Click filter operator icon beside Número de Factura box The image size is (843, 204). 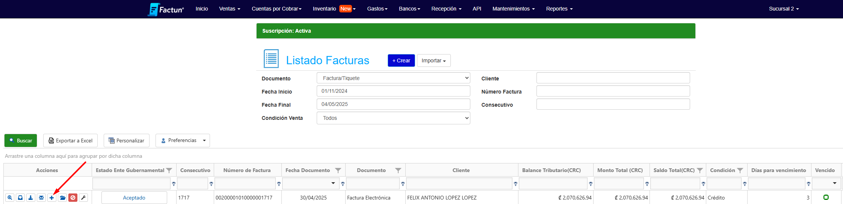coord(279,184)
